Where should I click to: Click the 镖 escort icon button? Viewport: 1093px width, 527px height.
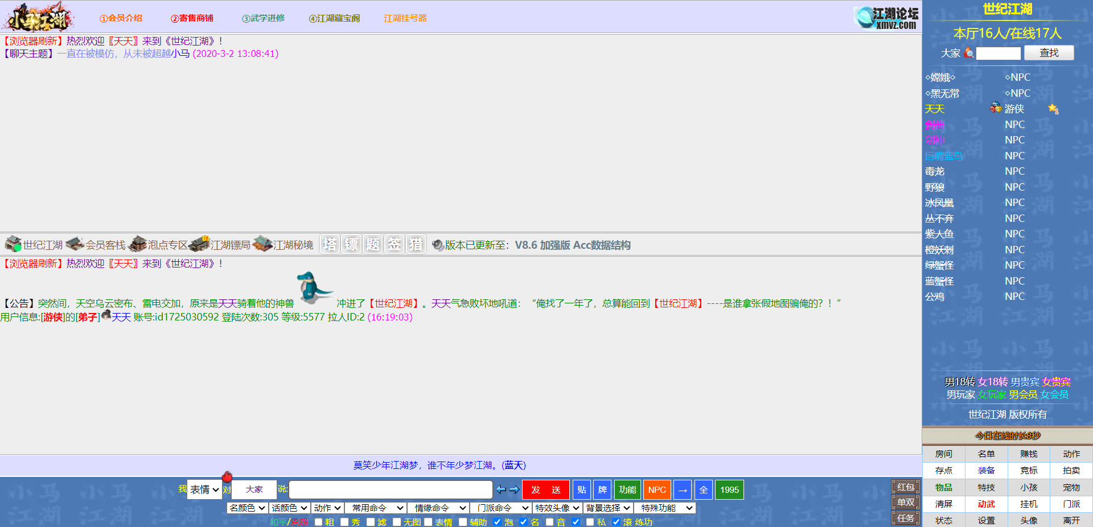351,244
